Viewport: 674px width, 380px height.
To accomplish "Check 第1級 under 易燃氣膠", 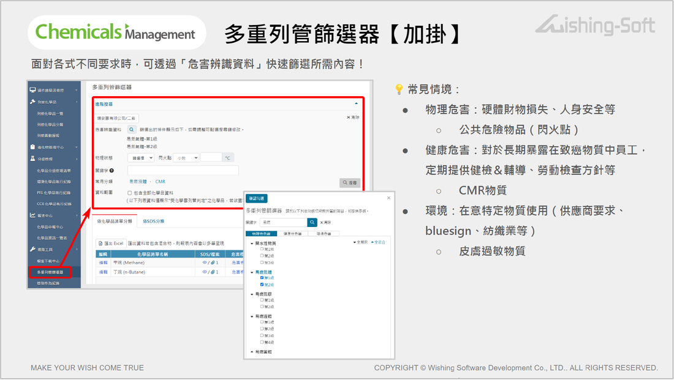I will pos(262,300).
